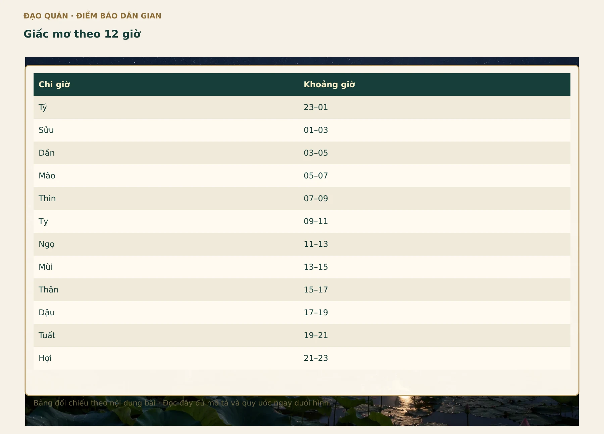Select the 'Mão' row cell
Viewport: 604px width, 434px height.
pyautogui.click(x=166, y=176)
